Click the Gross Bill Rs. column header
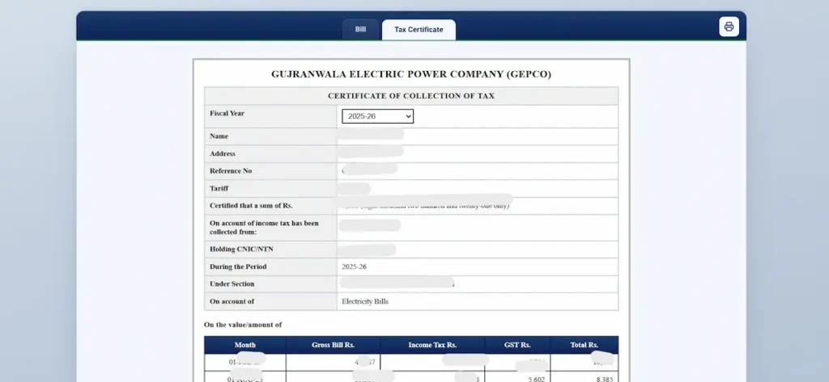This screenshot has width=829, height=382. click(x=333, y=345)
